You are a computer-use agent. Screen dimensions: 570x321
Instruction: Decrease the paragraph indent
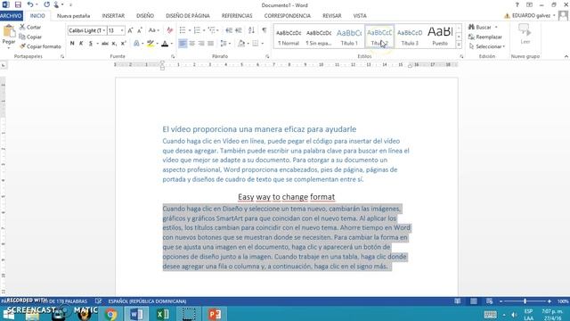(229, 30)
